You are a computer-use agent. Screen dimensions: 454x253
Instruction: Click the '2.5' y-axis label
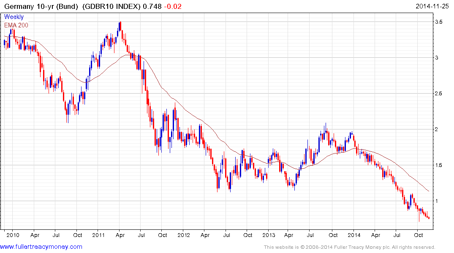tap(438, 93)
